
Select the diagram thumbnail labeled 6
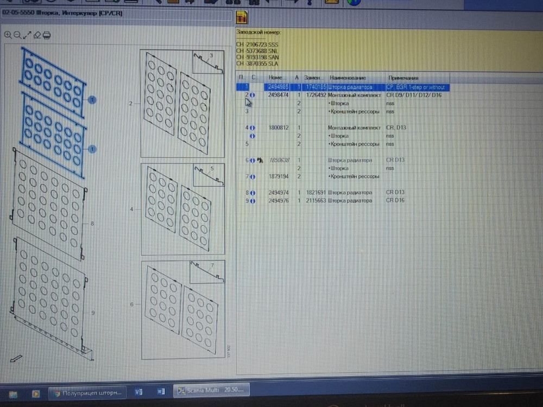(x=182, y=310)
